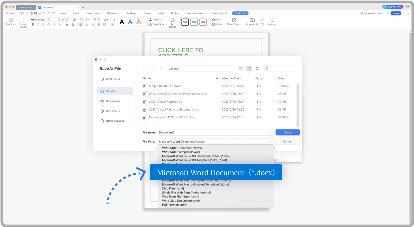
Task: Click the Save button
Action: click(287, 132)
